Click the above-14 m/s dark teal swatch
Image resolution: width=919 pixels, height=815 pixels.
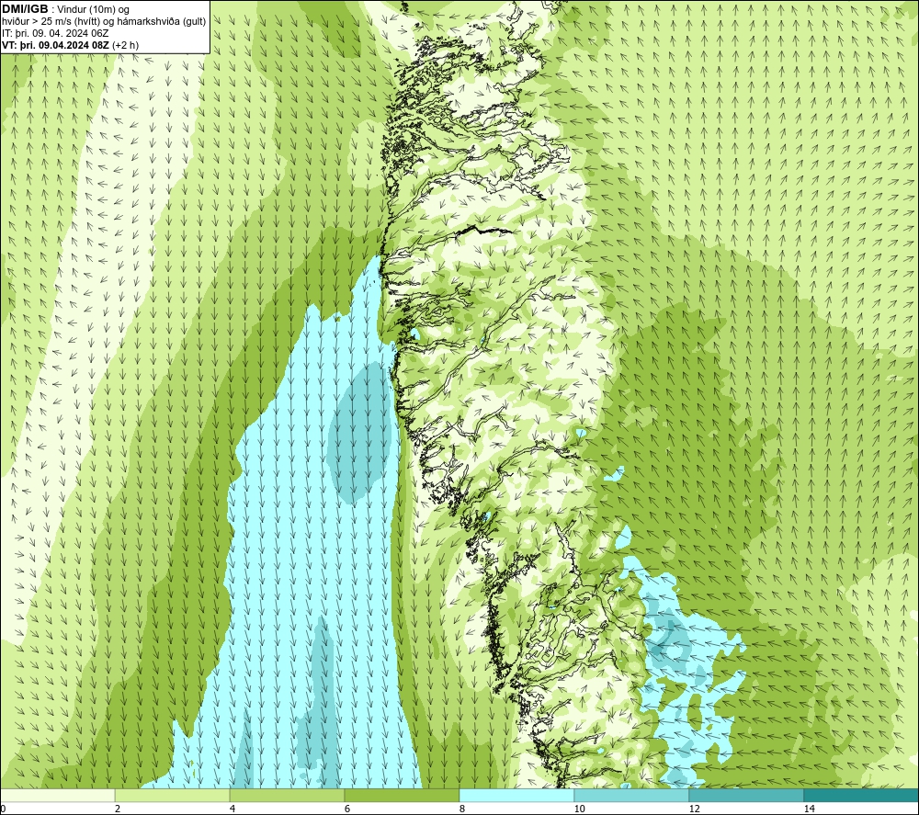[862, 795]
